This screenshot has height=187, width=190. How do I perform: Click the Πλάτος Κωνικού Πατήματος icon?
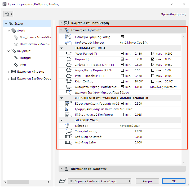click(69, 115)
